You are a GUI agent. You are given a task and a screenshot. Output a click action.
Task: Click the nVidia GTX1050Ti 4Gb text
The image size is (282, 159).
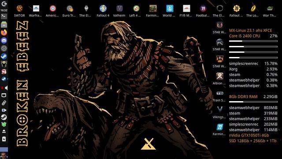[249, 135]
